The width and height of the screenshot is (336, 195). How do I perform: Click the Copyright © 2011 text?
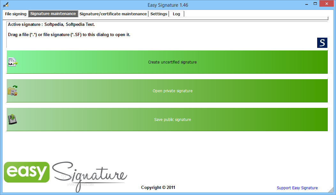(158, 188)
